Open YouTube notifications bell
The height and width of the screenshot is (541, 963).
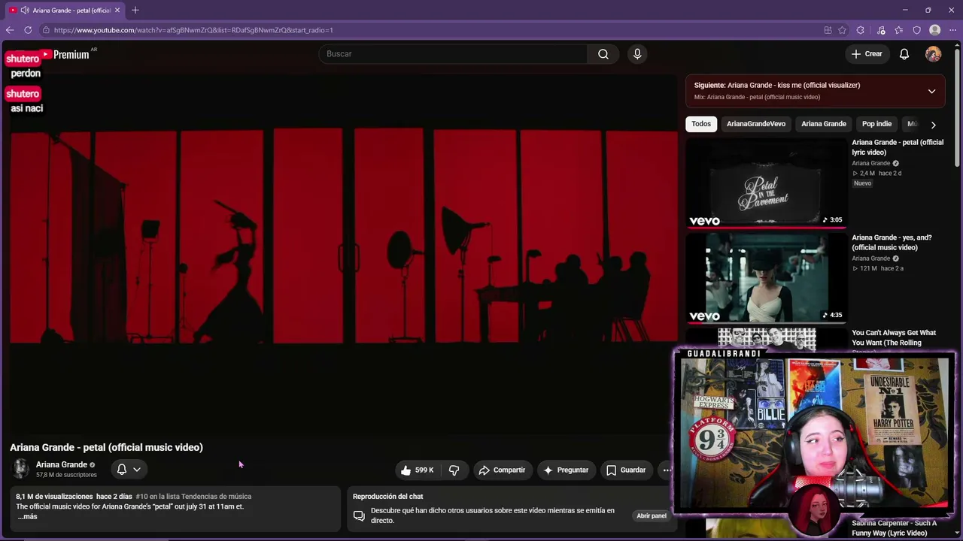point(904,54)
